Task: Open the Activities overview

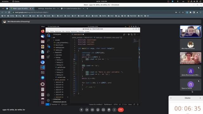Action: [5, 1]
